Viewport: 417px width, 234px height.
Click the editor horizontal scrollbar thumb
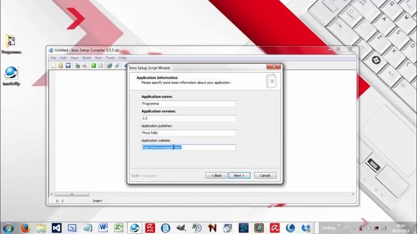(x=72, y=194)
